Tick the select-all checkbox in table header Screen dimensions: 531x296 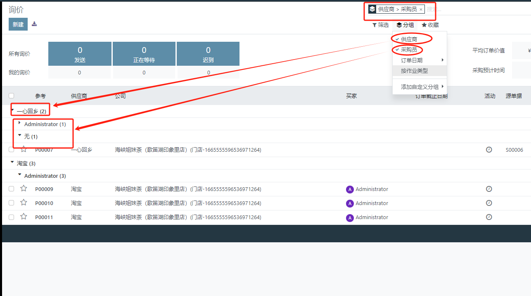(x=12, y=96)
